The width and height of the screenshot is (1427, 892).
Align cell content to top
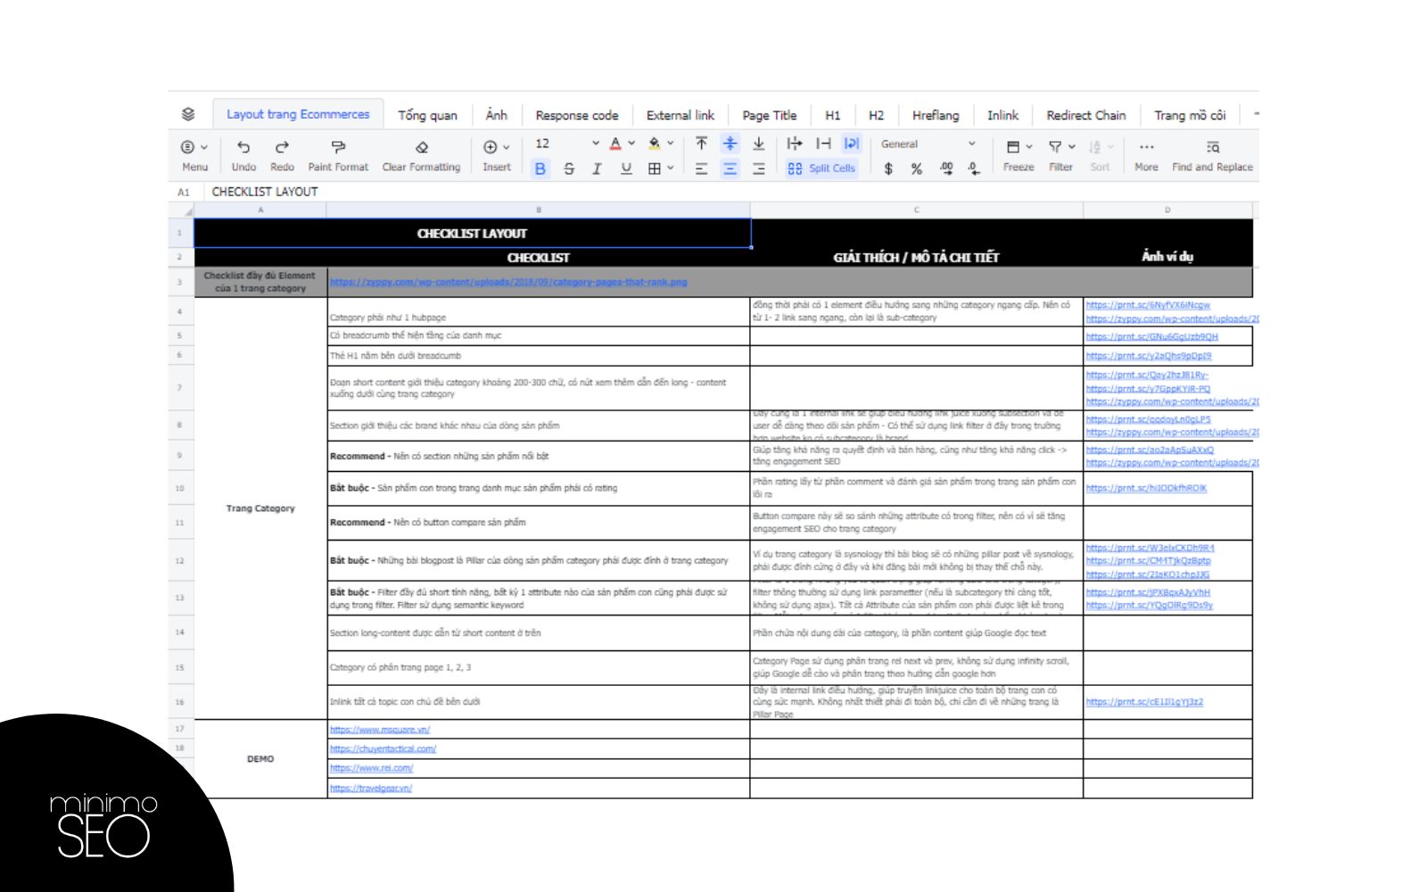[702, 144]
